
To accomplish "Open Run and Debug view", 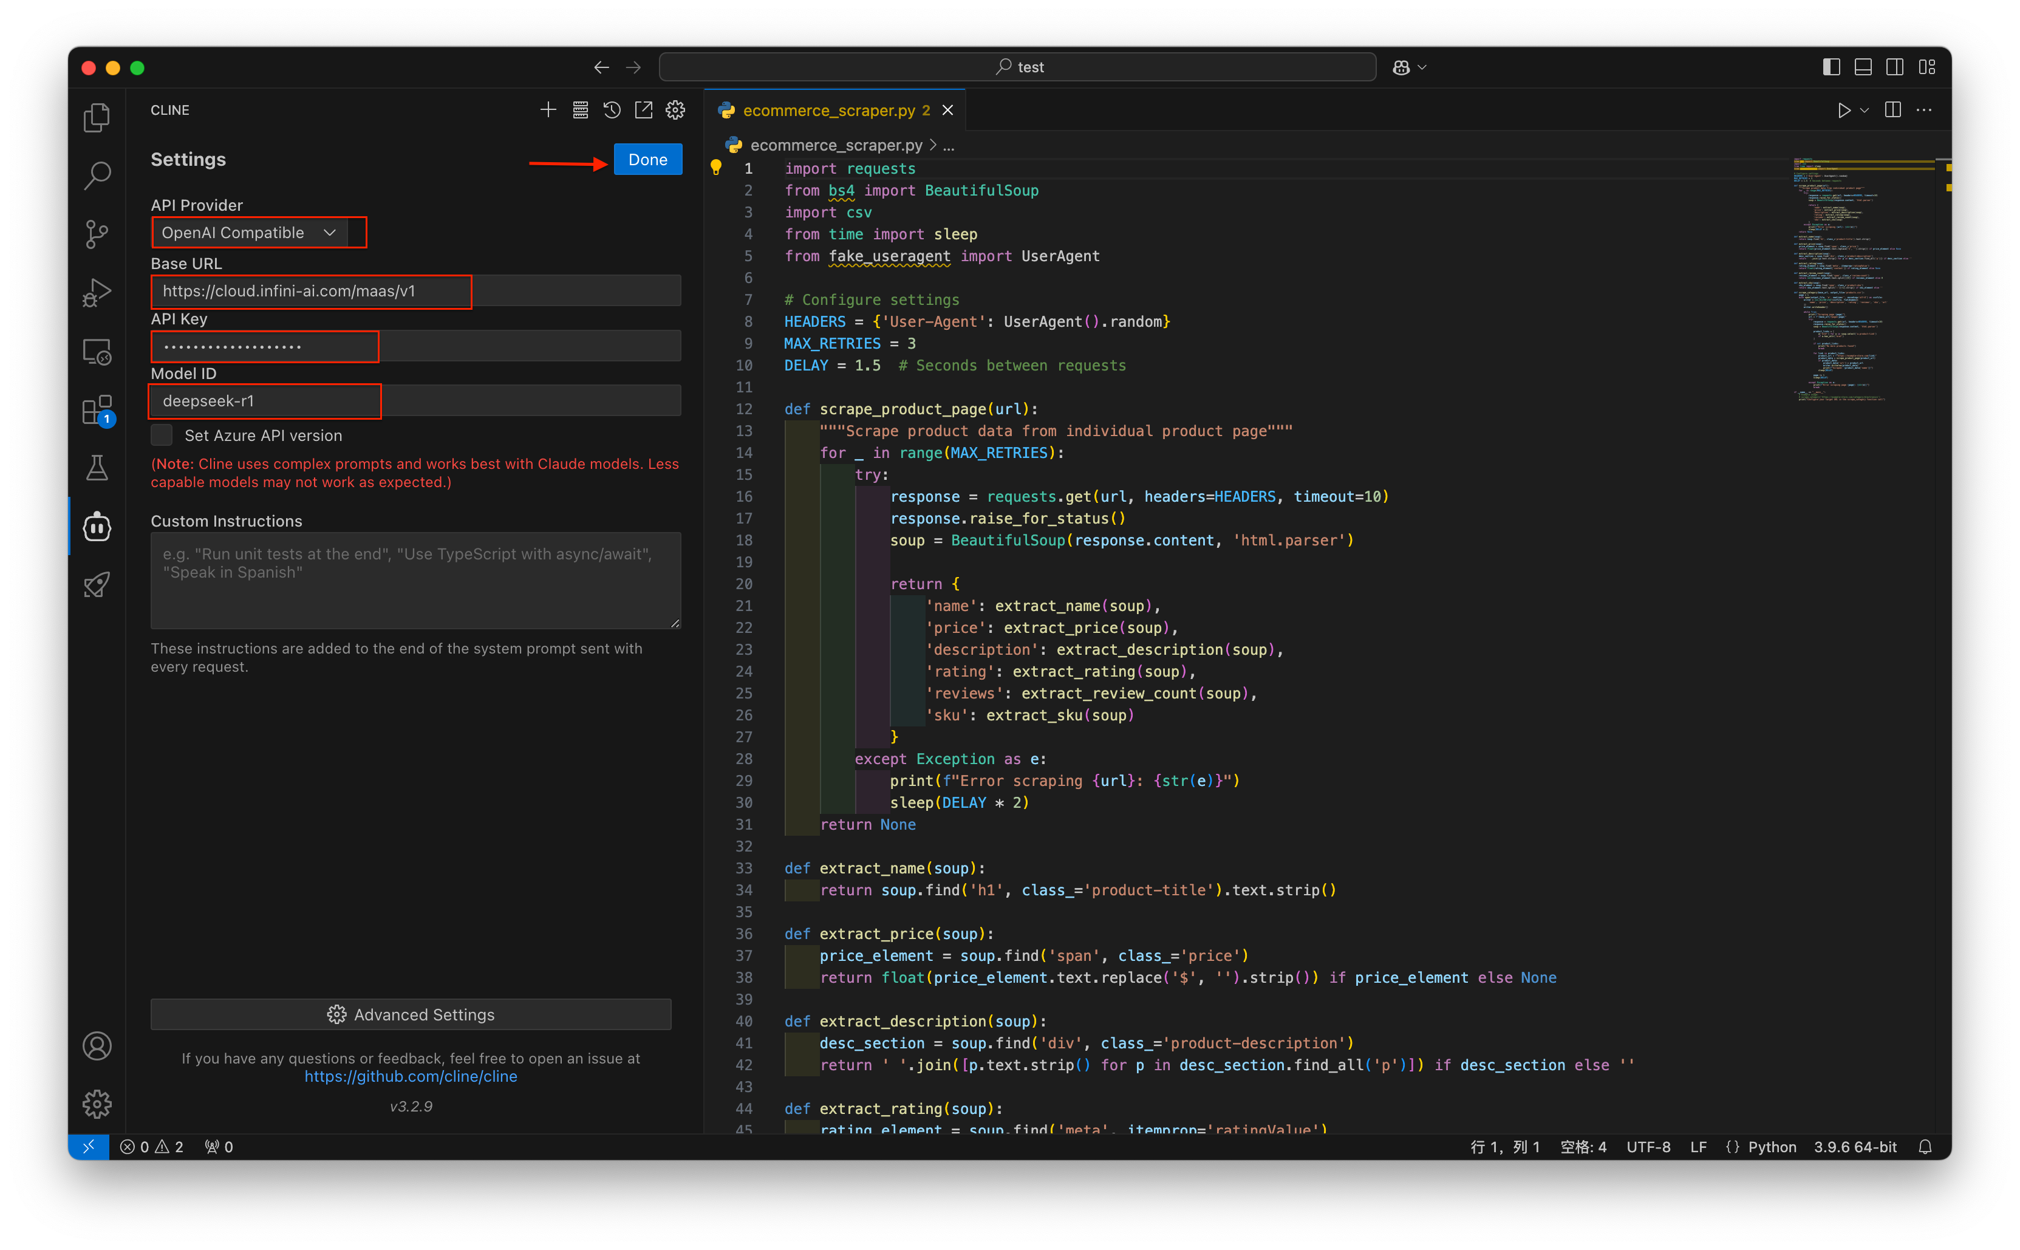I will (97, 293).
